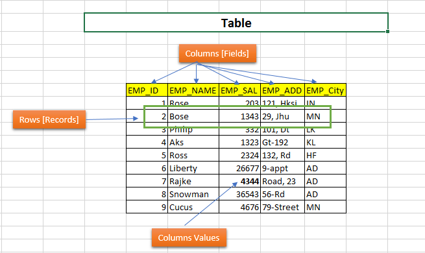The height and width of the screenshot is (253, 425).
Task: Select address cell "Gt-192"
Action: [282, 142]
